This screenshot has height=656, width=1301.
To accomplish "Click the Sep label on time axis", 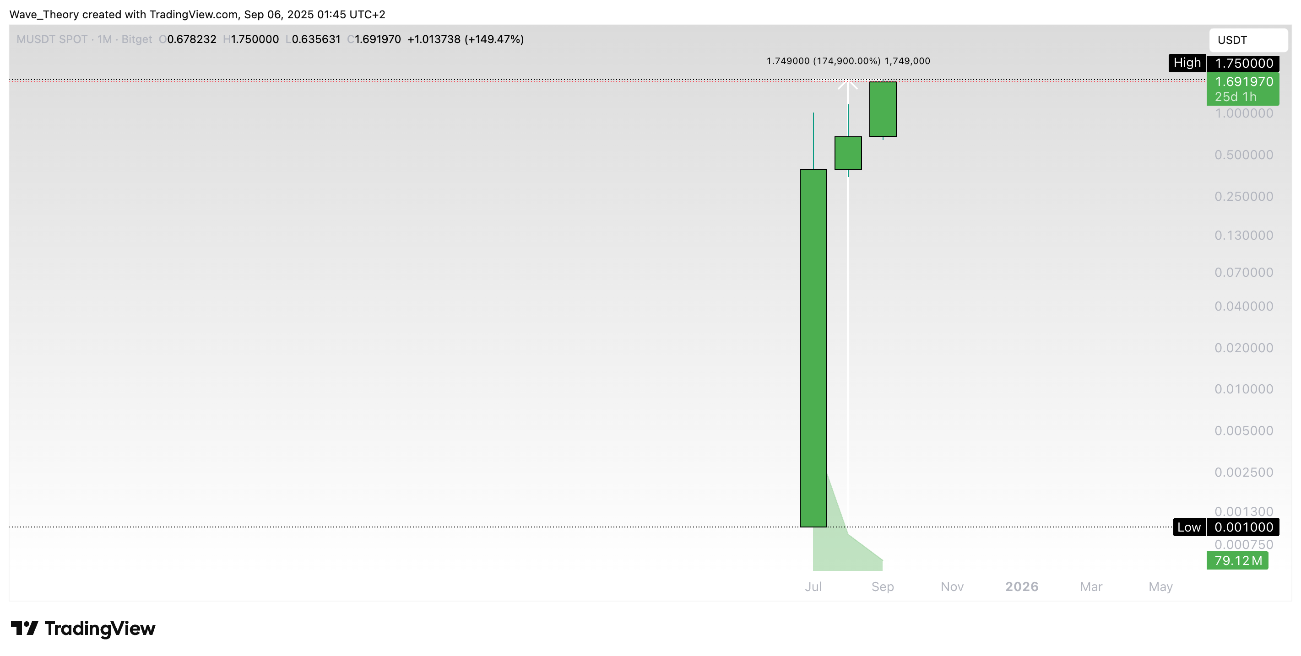I will (x=883, y=587).
